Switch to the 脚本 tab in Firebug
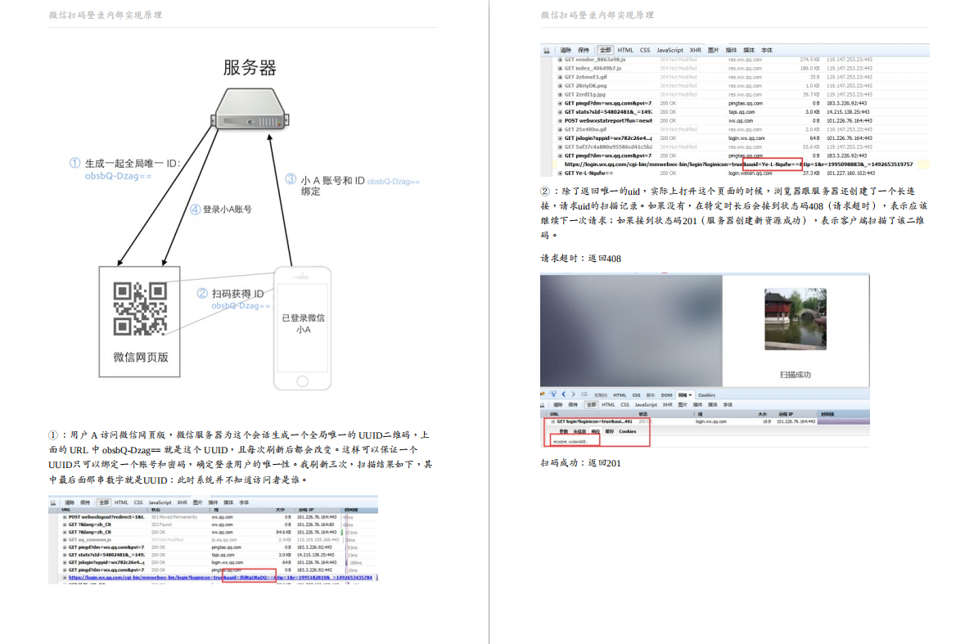The width and height of the screenshot is (974, 644). pos(651,395)
